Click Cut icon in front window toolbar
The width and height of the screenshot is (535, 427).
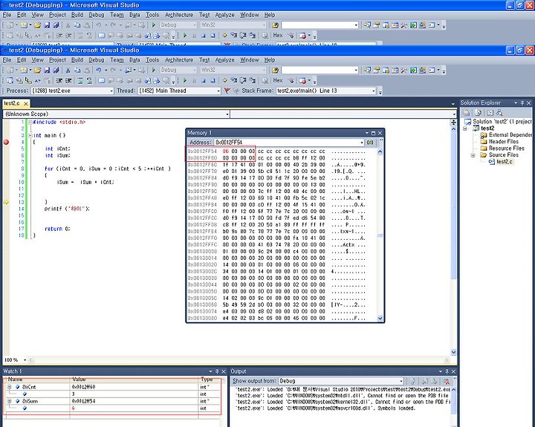(68, 71)
